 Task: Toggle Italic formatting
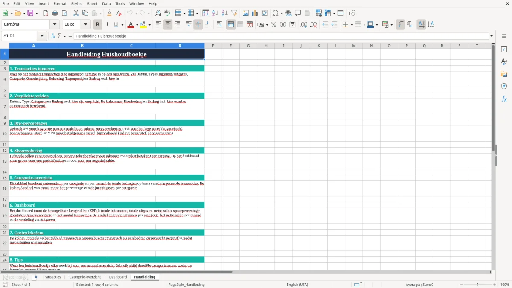[x=107, y=25]
